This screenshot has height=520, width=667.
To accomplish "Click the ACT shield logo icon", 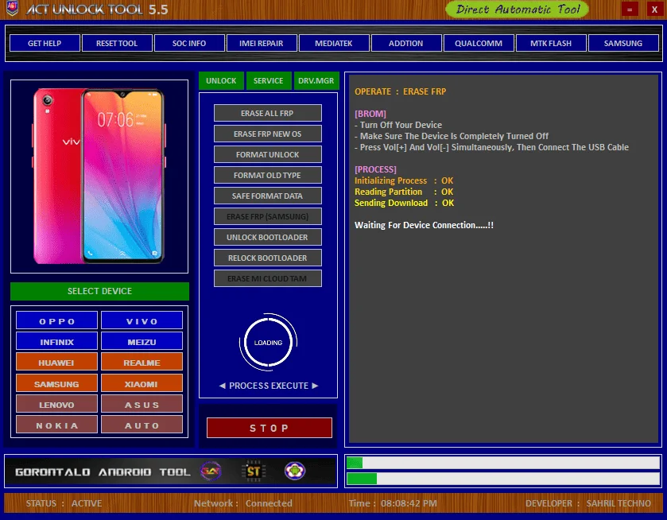I will (x=13, y=8).
